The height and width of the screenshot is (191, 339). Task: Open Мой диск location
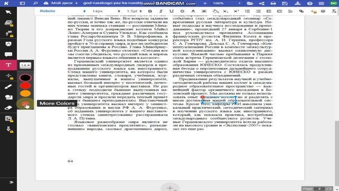click(62, 3)
